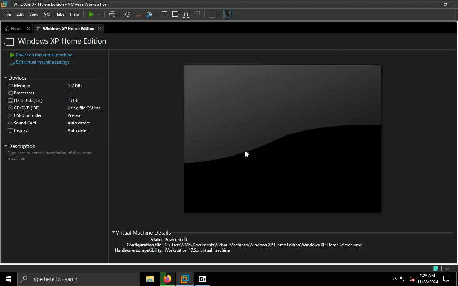Select the Sound Card device row

[55, 123]
